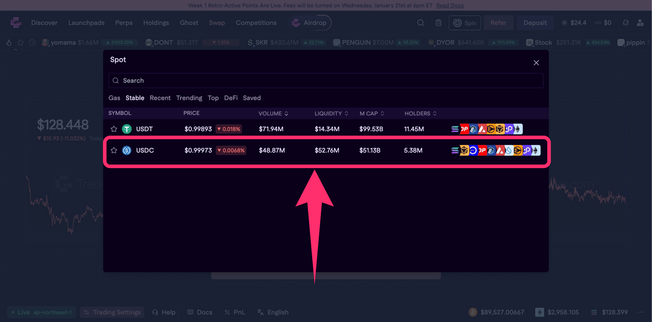Select the Polygon chain icon in USDC row
The width and height of the screenshot is (652, 322).
[527, 150]
